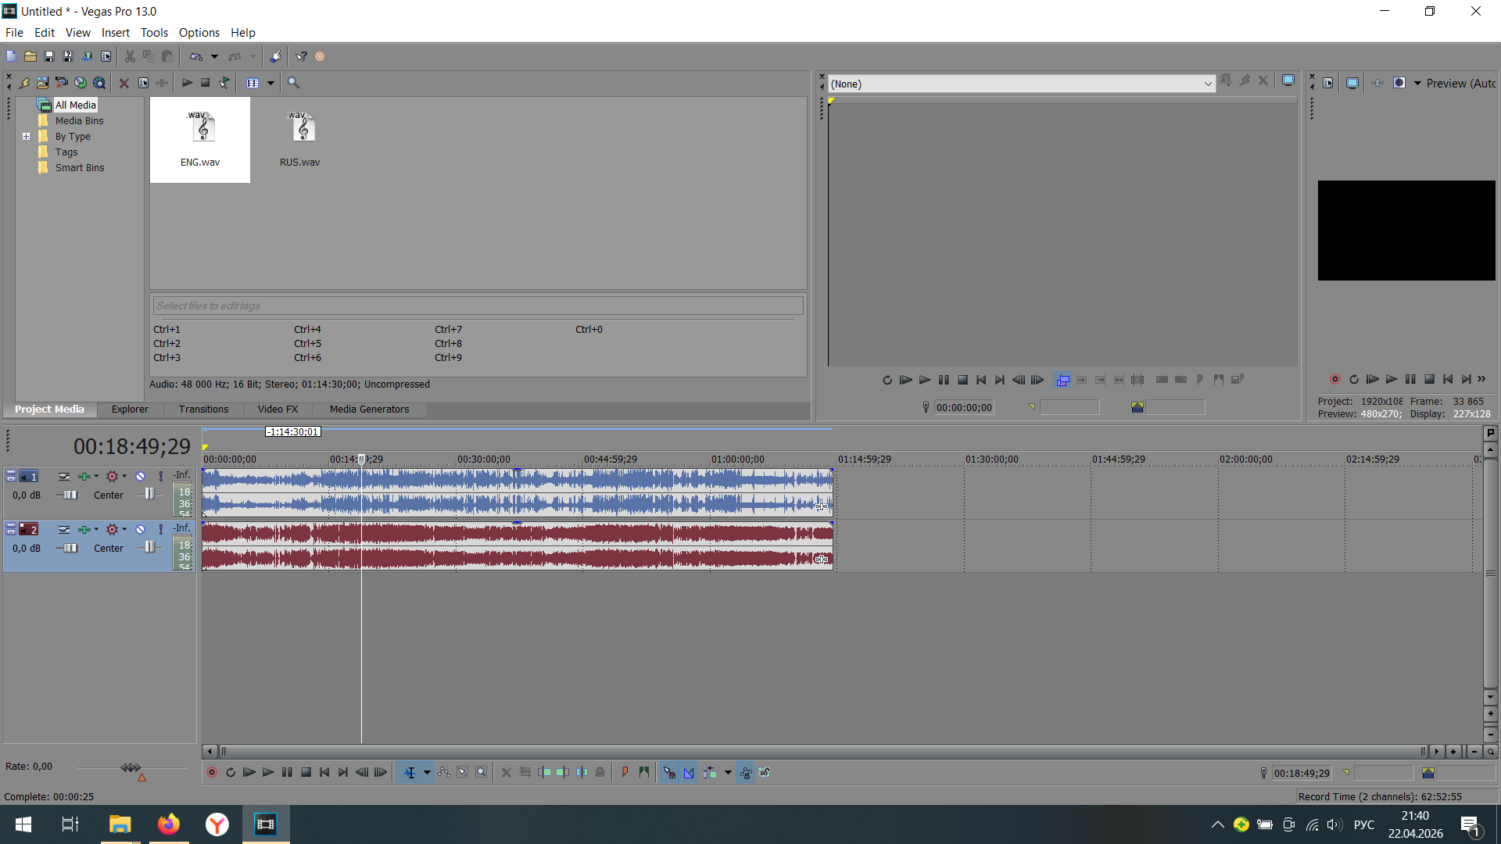Open Project Properties from main toolbar
Viewport: 1501px width, 844px height.
106,56
